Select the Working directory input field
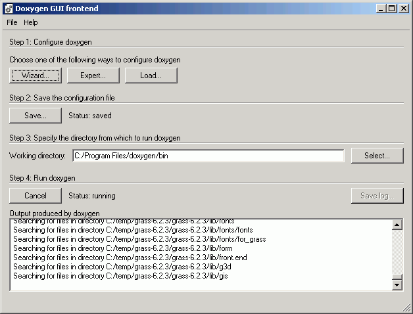Screen dimensions: 413x314 pos(208,156)
